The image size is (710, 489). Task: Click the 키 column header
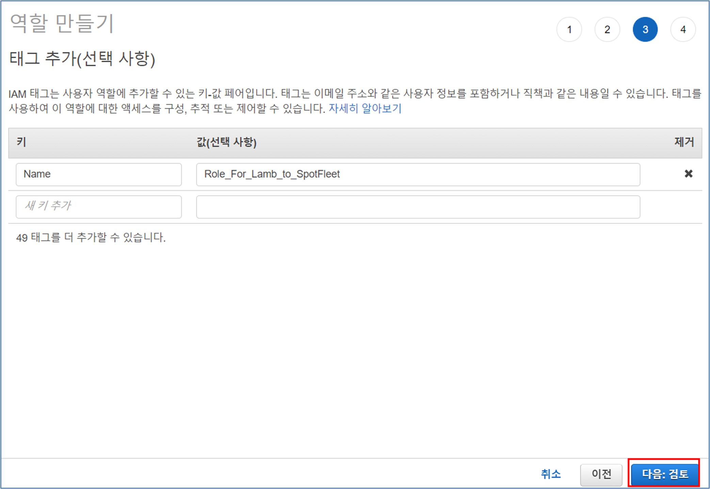(21, 142)
